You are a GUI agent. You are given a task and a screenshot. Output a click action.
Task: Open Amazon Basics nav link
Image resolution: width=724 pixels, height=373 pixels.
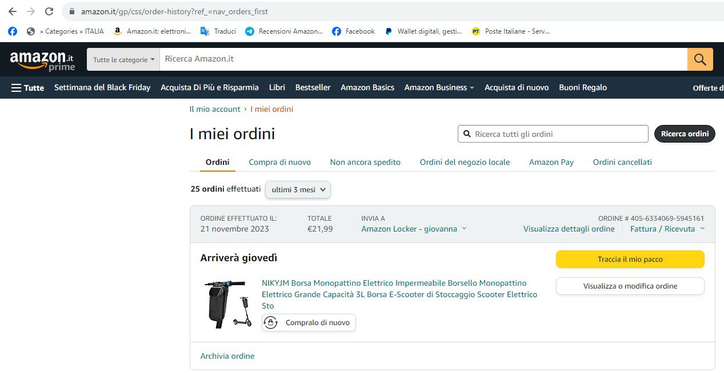367,88
